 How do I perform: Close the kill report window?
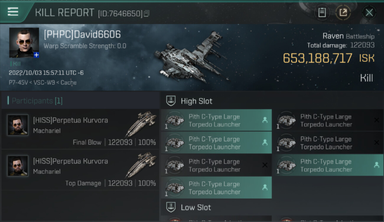[x=369, y=12]
